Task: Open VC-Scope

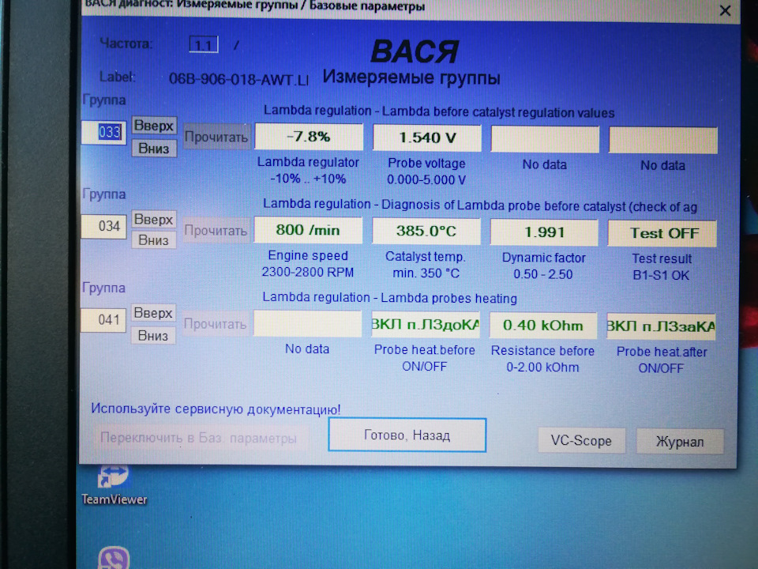Action: tap(582, 441)
